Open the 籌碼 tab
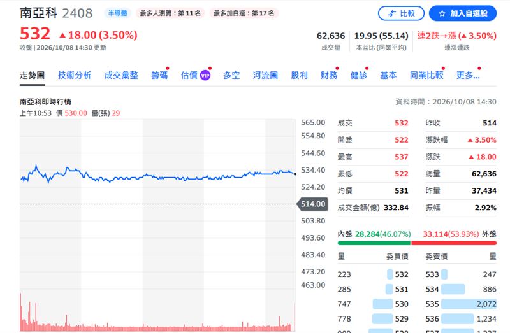510x333 pixels. click(x=159, y=75)
